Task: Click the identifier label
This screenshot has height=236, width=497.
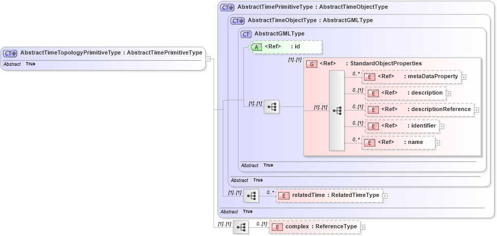Action: [x=424, y=125]
